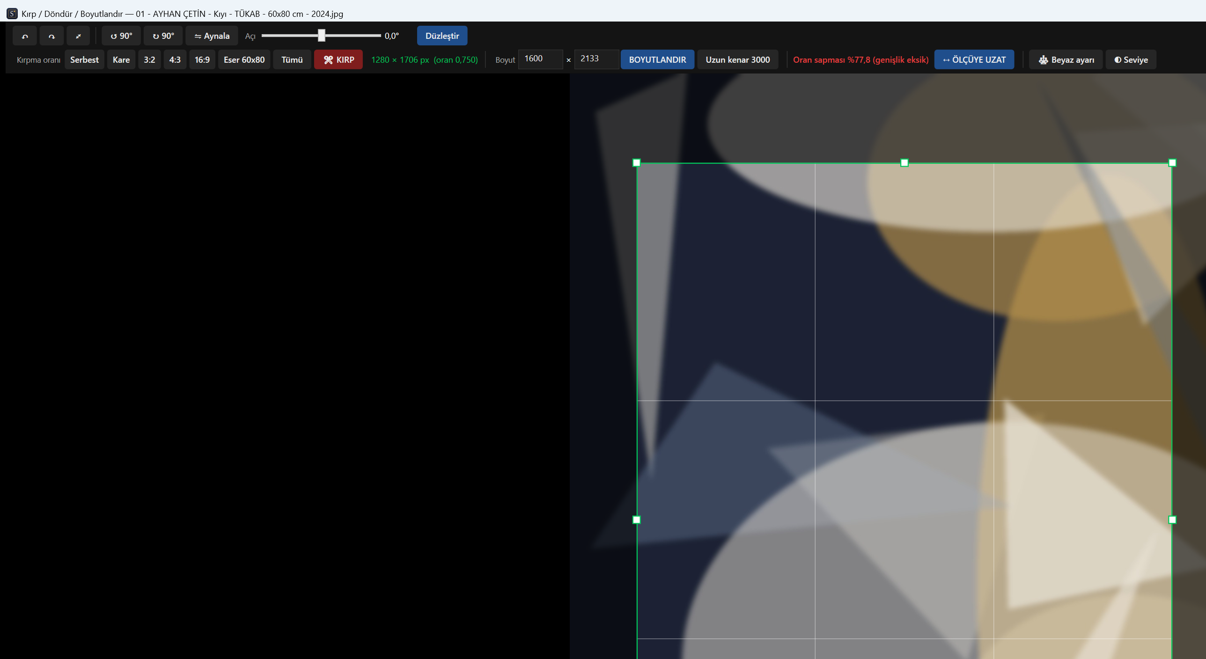Mirror the image with Aynala
1206x659 pixels.
(x=212, y=36)
